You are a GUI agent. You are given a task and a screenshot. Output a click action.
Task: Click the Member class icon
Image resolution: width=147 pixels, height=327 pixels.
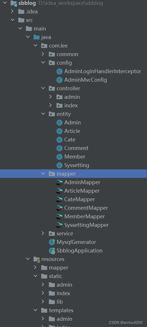tap(59, 157)
